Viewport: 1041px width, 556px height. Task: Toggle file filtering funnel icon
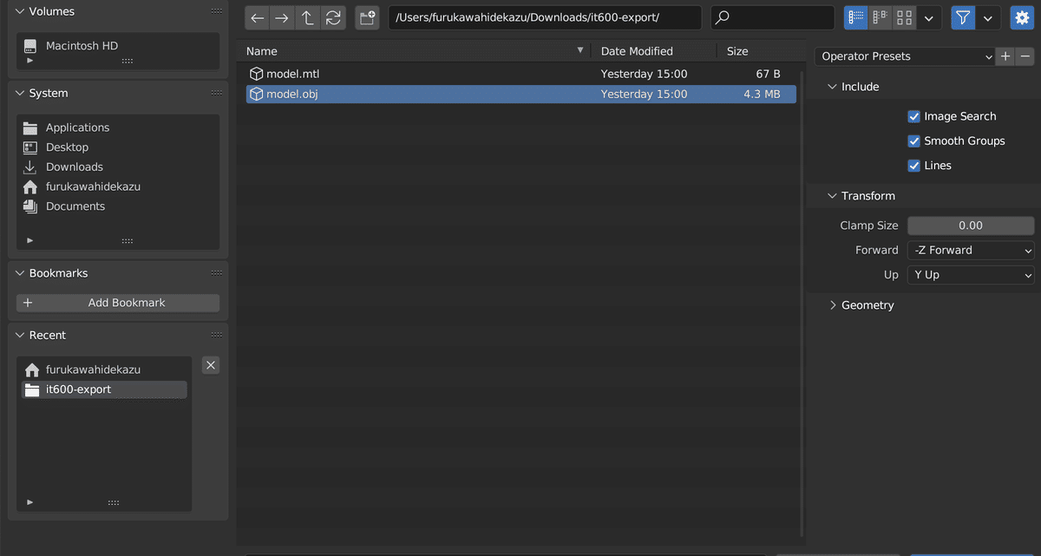(x=963, y=17)
